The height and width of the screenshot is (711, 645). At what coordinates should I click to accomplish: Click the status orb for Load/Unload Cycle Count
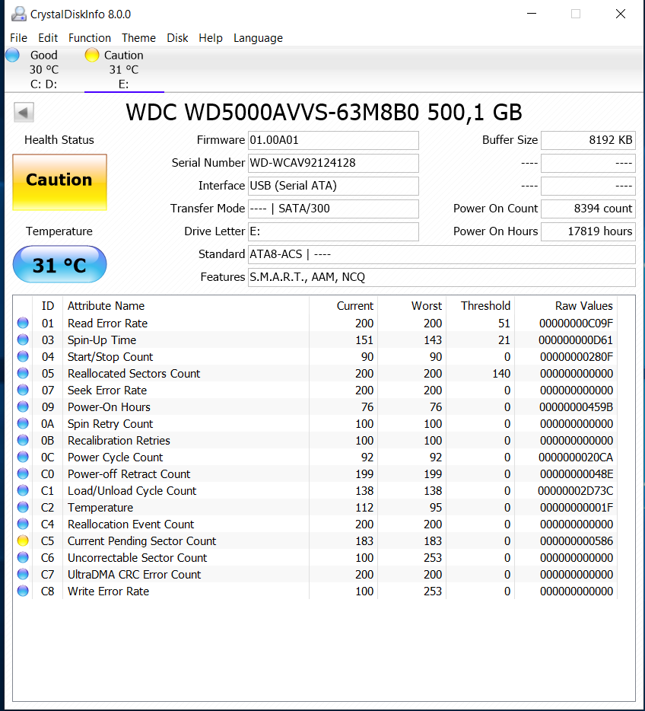[x=23, y=491]
